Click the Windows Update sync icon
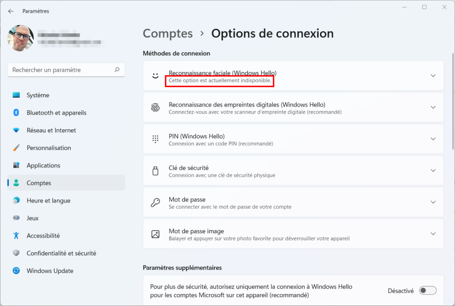The height and width of the screenshot is (306, 455). pyautogui.click(x=16, y=270)
